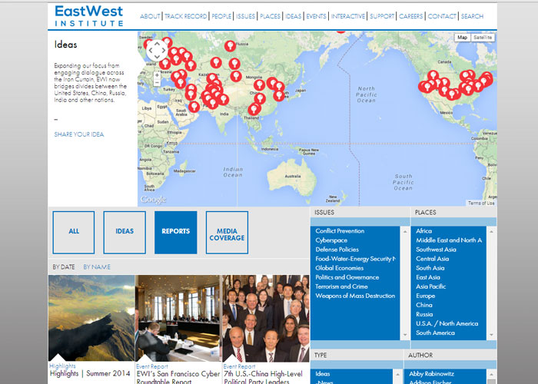Select the IDEAS filter button

click(125, 233)
